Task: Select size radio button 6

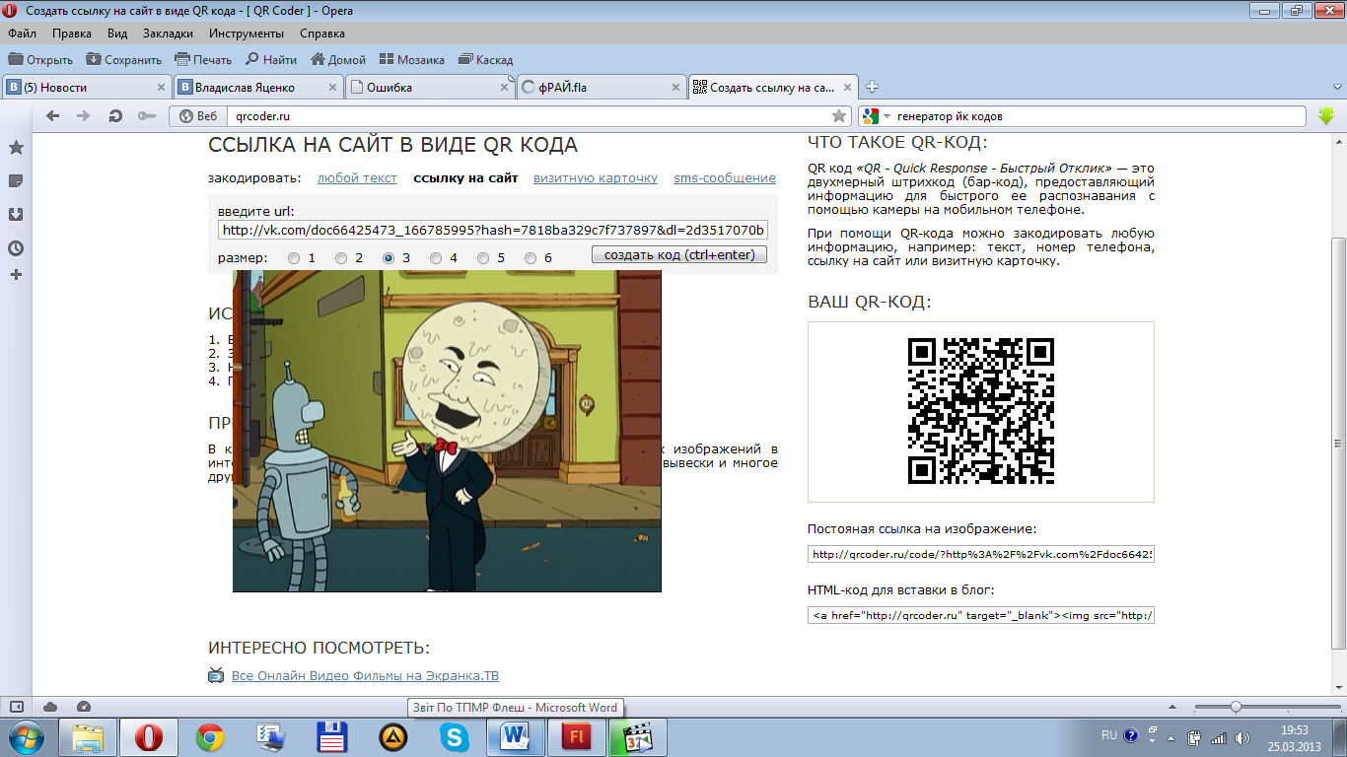Action: (531, 258)
